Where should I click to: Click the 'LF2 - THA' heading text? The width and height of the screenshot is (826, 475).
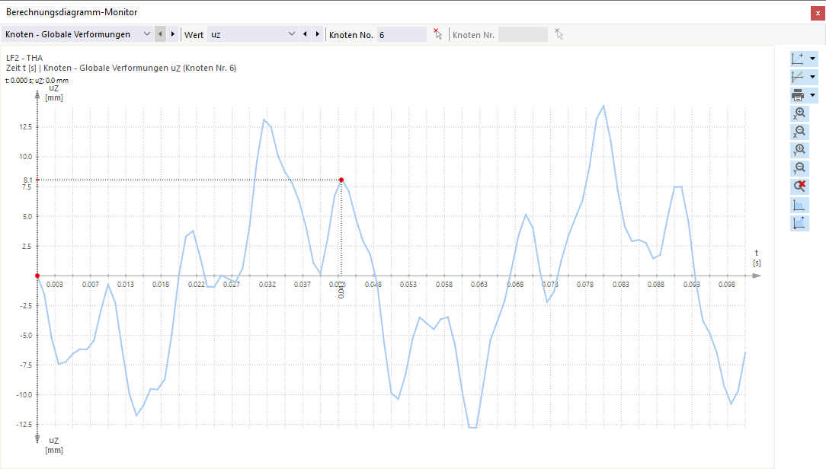click(24, 58)
